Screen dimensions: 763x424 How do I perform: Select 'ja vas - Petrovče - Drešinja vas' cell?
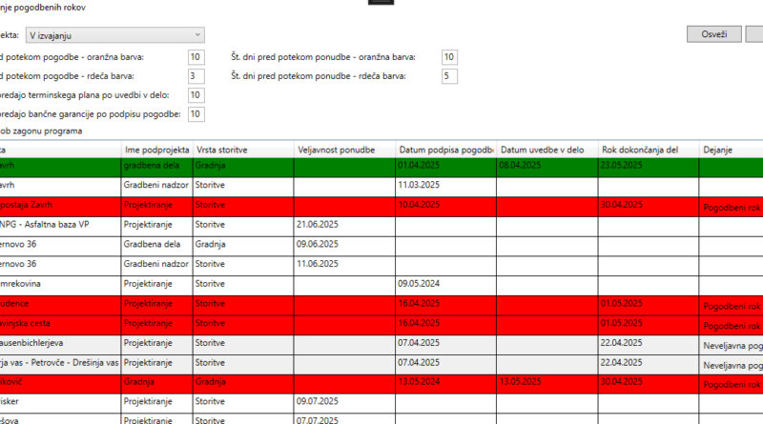tap(60, 364)
